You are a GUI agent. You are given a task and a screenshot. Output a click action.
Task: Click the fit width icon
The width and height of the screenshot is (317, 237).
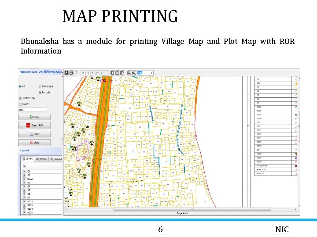point(122,73)
